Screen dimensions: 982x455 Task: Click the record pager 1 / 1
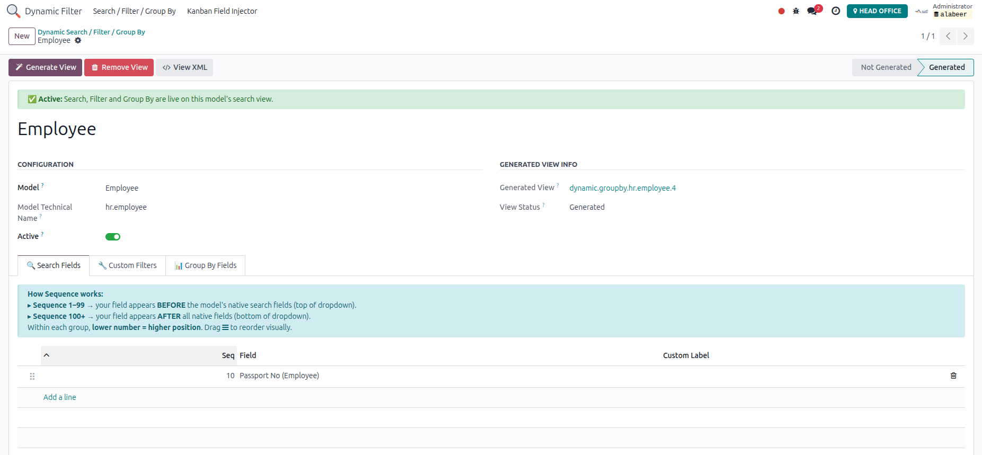tap(927, 36)
